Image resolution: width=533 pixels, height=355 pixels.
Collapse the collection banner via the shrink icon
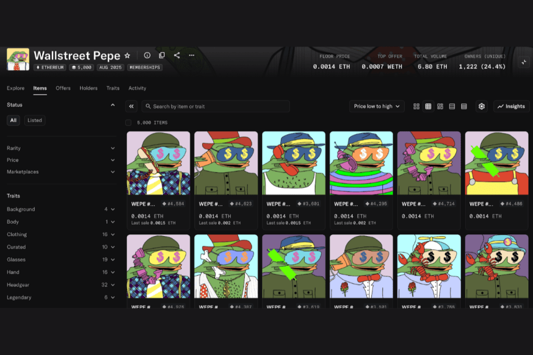(524, 62)
